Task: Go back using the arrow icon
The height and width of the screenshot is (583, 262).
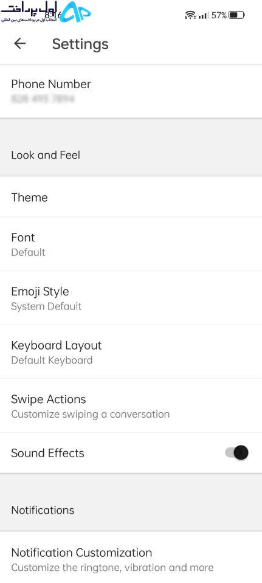Action: coord(19,44)
